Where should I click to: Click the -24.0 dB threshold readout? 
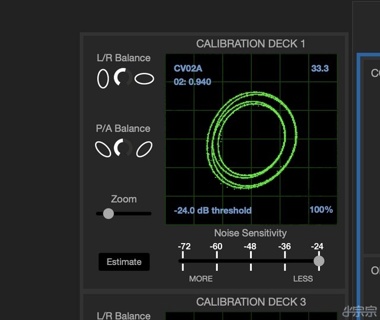[213, 210]
